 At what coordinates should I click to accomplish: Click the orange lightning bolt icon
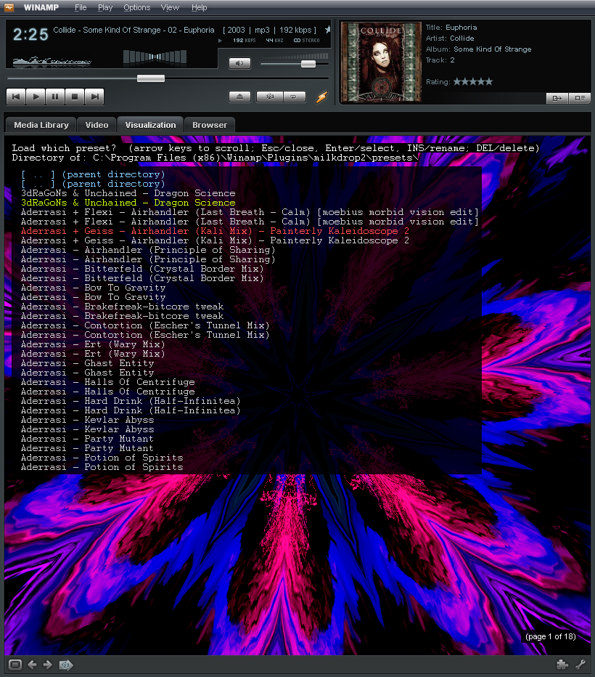pos(321,97)
